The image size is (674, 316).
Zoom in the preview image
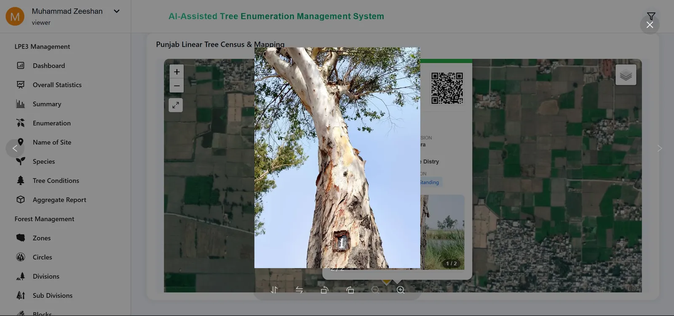click(401, 290)
